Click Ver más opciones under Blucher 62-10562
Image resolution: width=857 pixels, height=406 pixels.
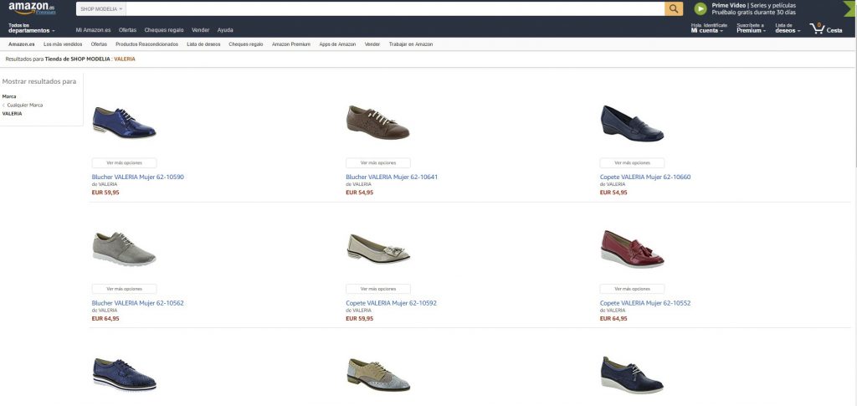[x=124, y=289]
